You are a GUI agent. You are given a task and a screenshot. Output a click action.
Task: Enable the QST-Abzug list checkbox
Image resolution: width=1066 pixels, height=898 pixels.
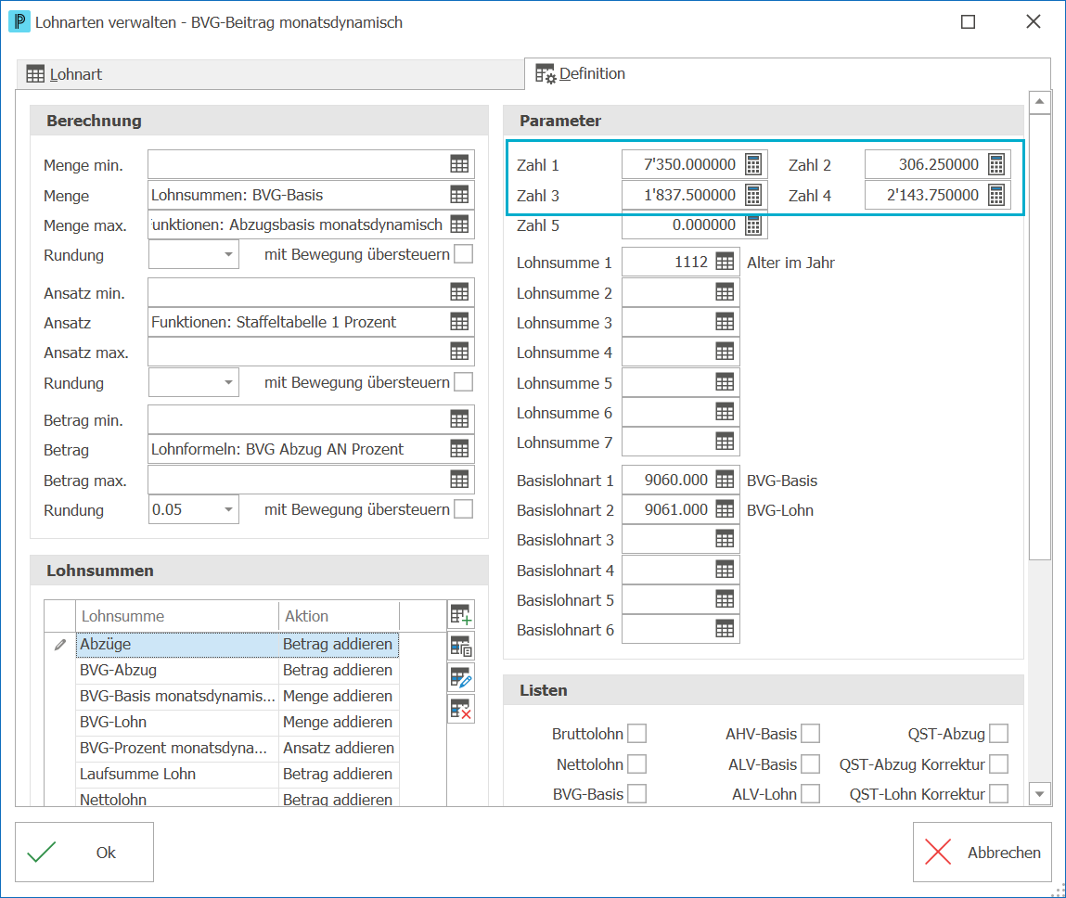tap(998, 734)
